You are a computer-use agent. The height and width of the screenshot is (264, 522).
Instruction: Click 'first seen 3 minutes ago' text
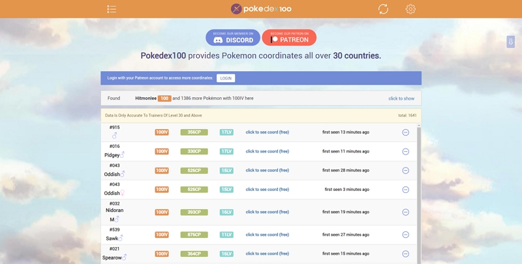tap(347, 190)
